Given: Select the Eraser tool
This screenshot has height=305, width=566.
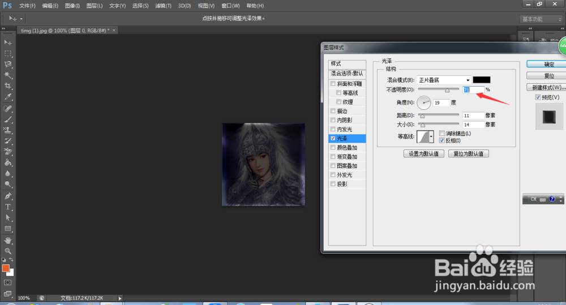Looking at the screenshot, I should (7, 152).
